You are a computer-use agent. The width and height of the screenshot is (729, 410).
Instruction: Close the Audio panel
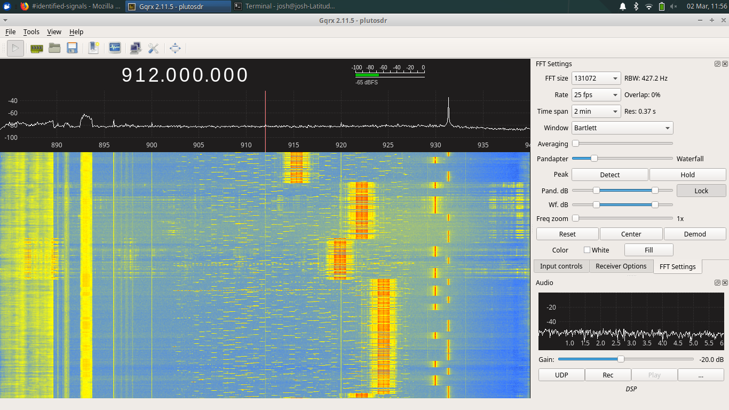tap(725, 282)
